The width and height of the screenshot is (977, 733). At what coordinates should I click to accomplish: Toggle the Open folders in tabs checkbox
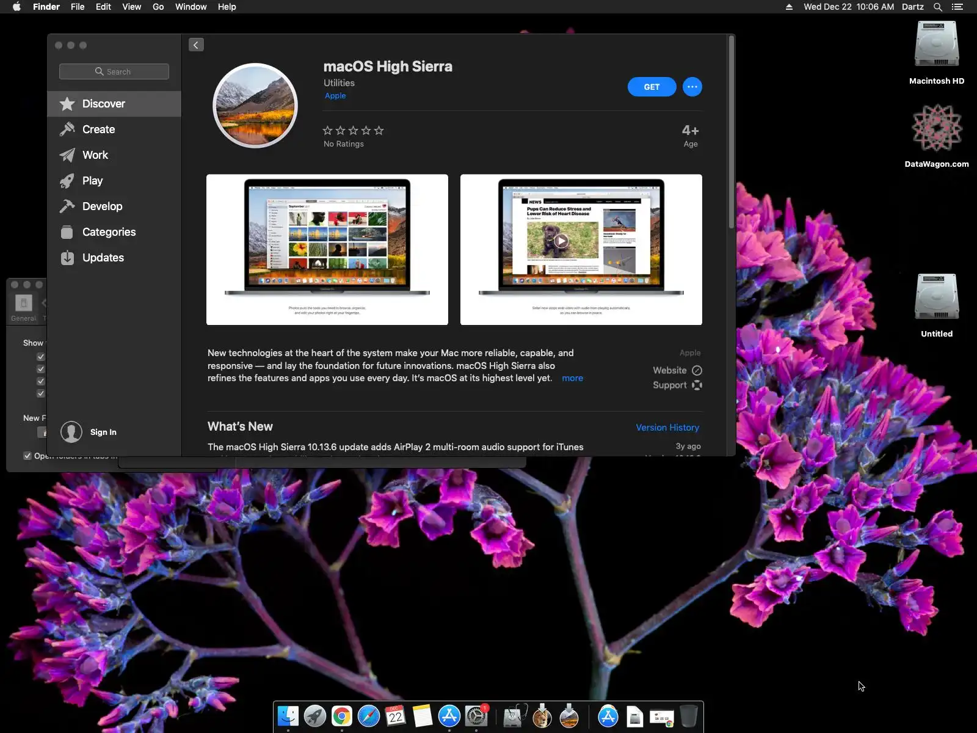tap(27, 456)
